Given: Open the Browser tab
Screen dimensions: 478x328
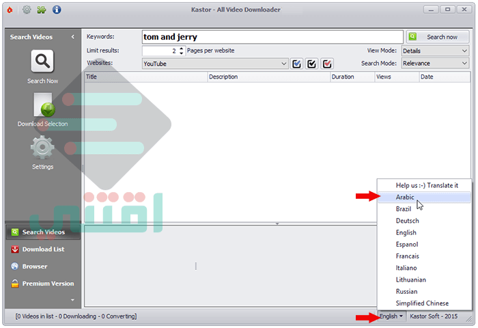Looking at the screenshot, I should coord(43,266).
